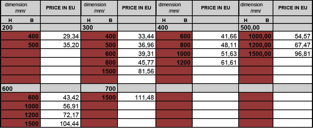Click the 67,47 price value

coord(303,45)
